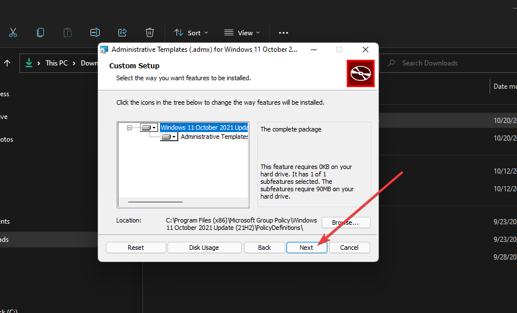Screen dimensions: 517x313
Task: Click the Search Downloads field
Action: (x=449, y=63)
